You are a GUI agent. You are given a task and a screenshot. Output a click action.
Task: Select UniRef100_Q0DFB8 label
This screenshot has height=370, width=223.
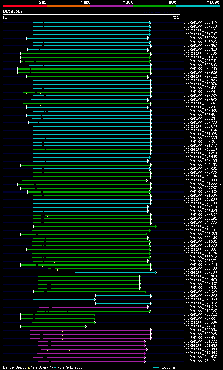pyautogui.click(x=200, y=269)
